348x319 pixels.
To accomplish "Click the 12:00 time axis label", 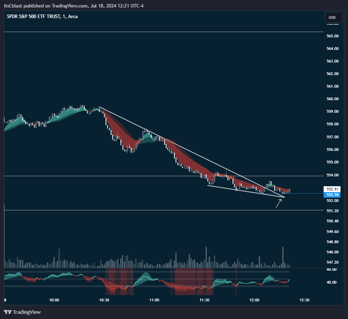I will pos(254,300).
